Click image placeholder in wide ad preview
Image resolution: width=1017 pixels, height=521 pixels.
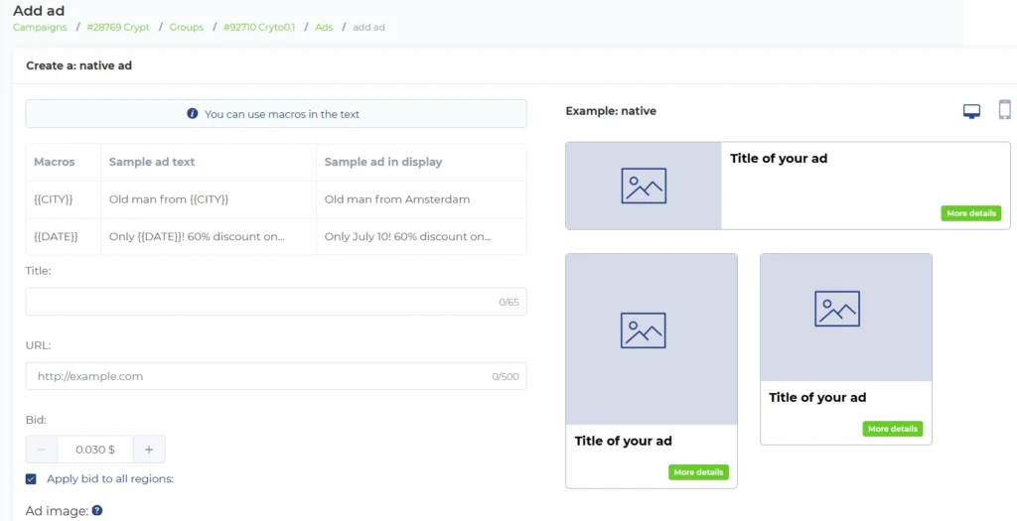(x=644, y=186)
